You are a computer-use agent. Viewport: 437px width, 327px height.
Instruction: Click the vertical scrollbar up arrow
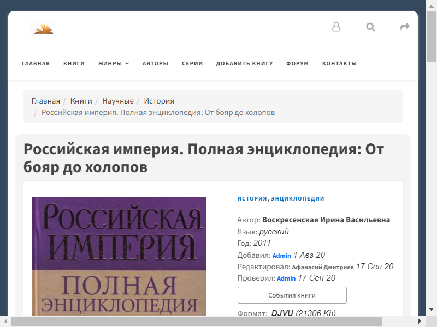tap(431, 6)
